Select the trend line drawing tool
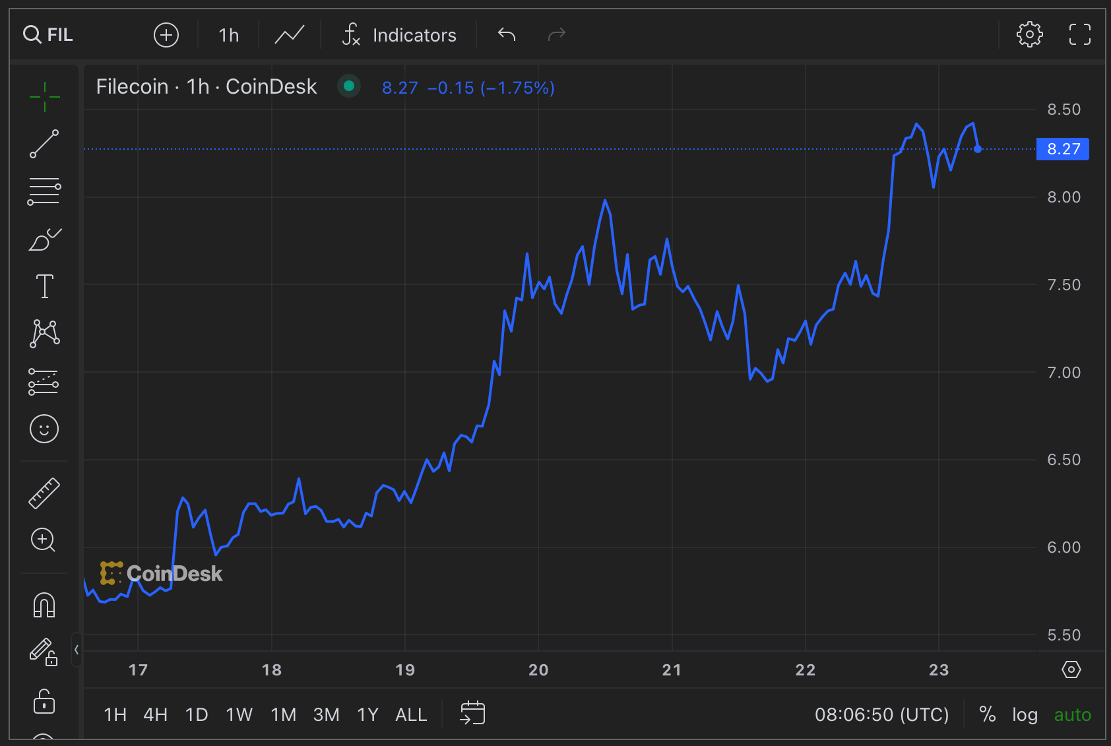The image size is (1111, 746). pyautogui.click(x=44, y=144)
